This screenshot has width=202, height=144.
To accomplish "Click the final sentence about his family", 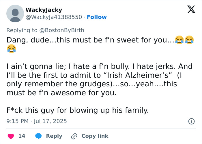I will 77,110.
